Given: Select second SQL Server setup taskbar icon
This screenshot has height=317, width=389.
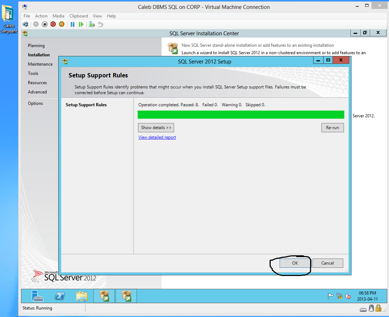Looking at the screenshot, I should 126,296.
